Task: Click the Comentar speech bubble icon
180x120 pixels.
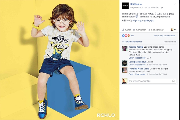Action: 134,30
